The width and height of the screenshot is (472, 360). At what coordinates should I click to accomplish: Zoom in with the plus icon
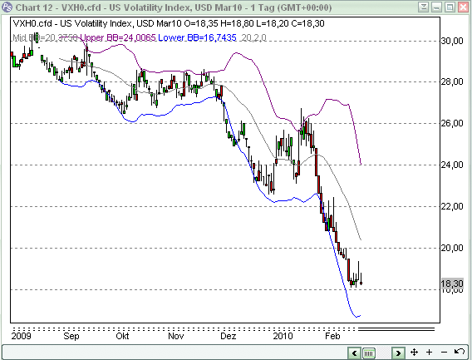(430, 352)
